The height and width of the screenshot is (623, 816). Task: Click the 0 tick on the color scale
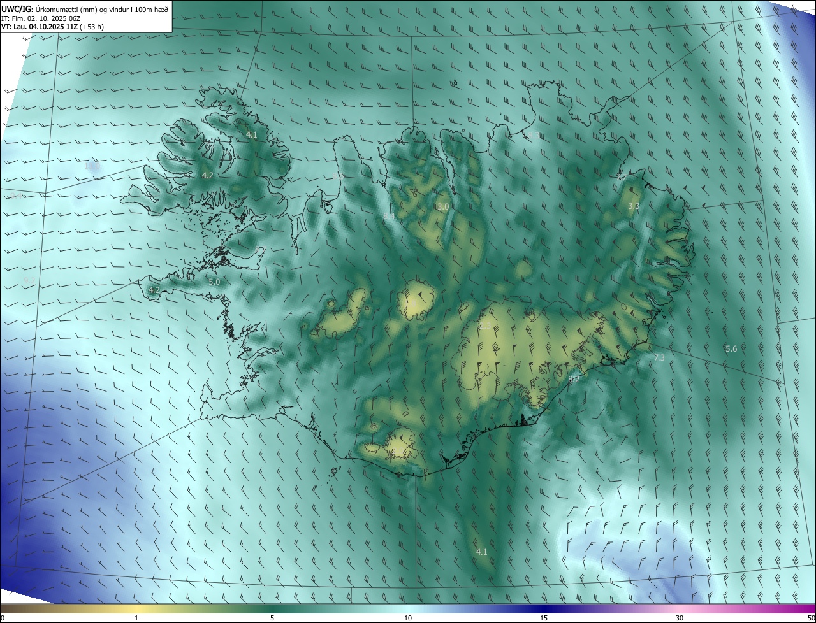[x=2, y=618]
